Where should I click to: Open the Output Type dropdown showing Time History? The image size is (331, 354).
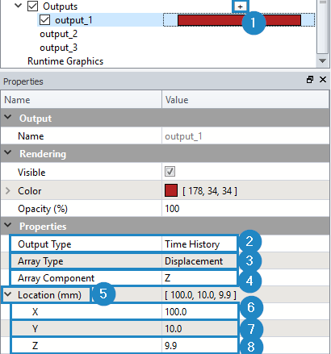tap(199, 244)
